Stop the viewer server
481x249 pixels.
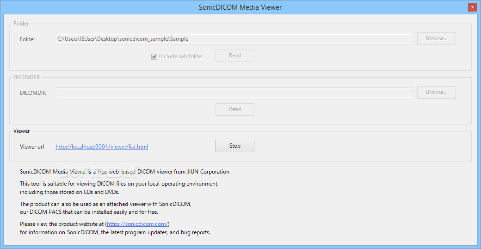(234, 146)
